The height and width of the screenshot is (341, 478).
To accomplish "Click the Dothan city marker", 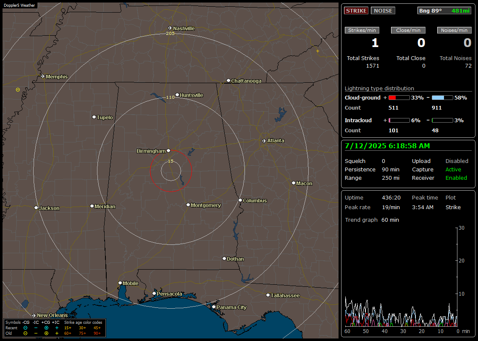I will click(x=224, y=258).
